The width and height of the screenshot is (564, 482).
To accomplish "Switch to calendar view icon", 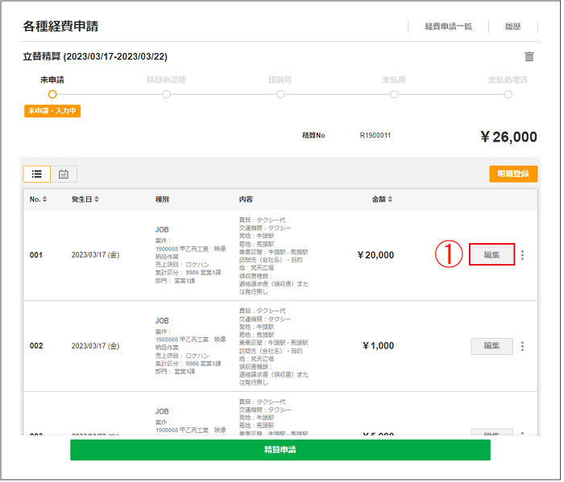I will pyautogui.click(x=64, y=174).
